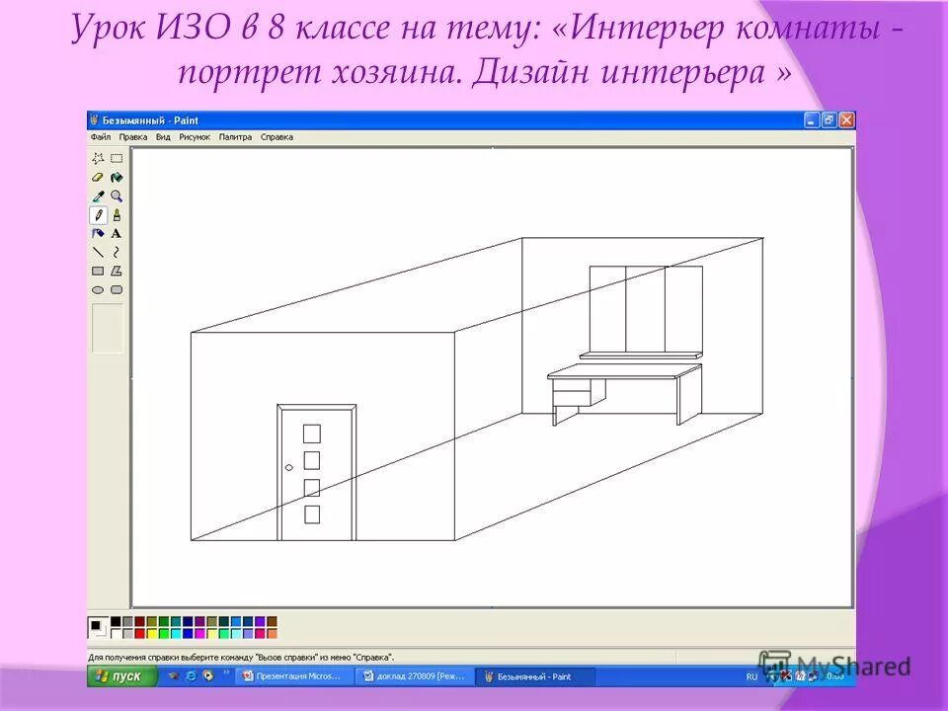Viewport: 948px width, 711px height.
Task: Select the red color swatch
Action: pyautogui.click(x=140, y=633)
